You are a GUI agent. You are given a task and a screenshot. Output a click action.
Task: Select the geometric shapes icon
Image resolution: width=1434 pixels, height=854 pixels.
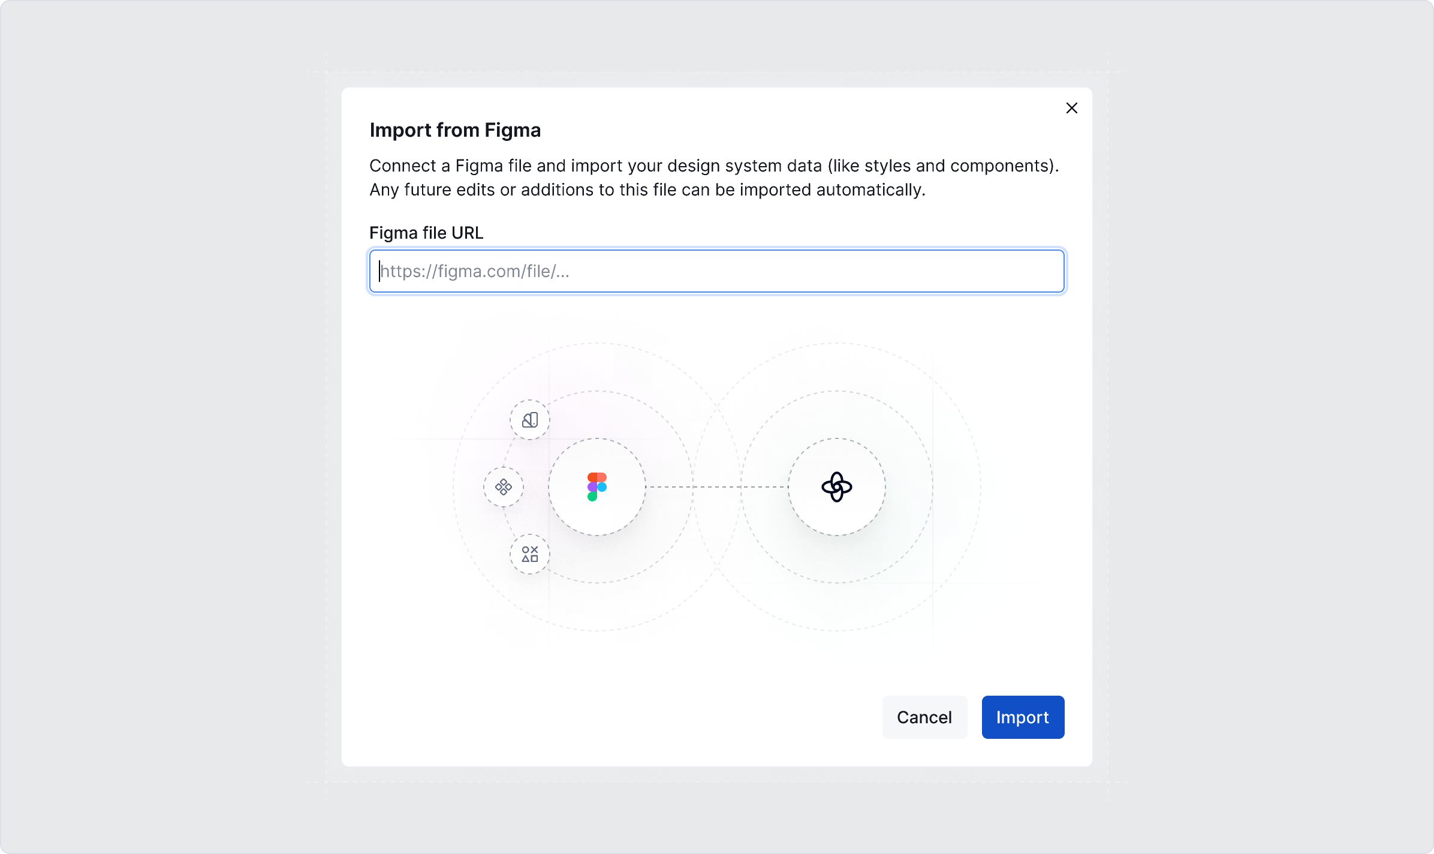click(529, 555)
